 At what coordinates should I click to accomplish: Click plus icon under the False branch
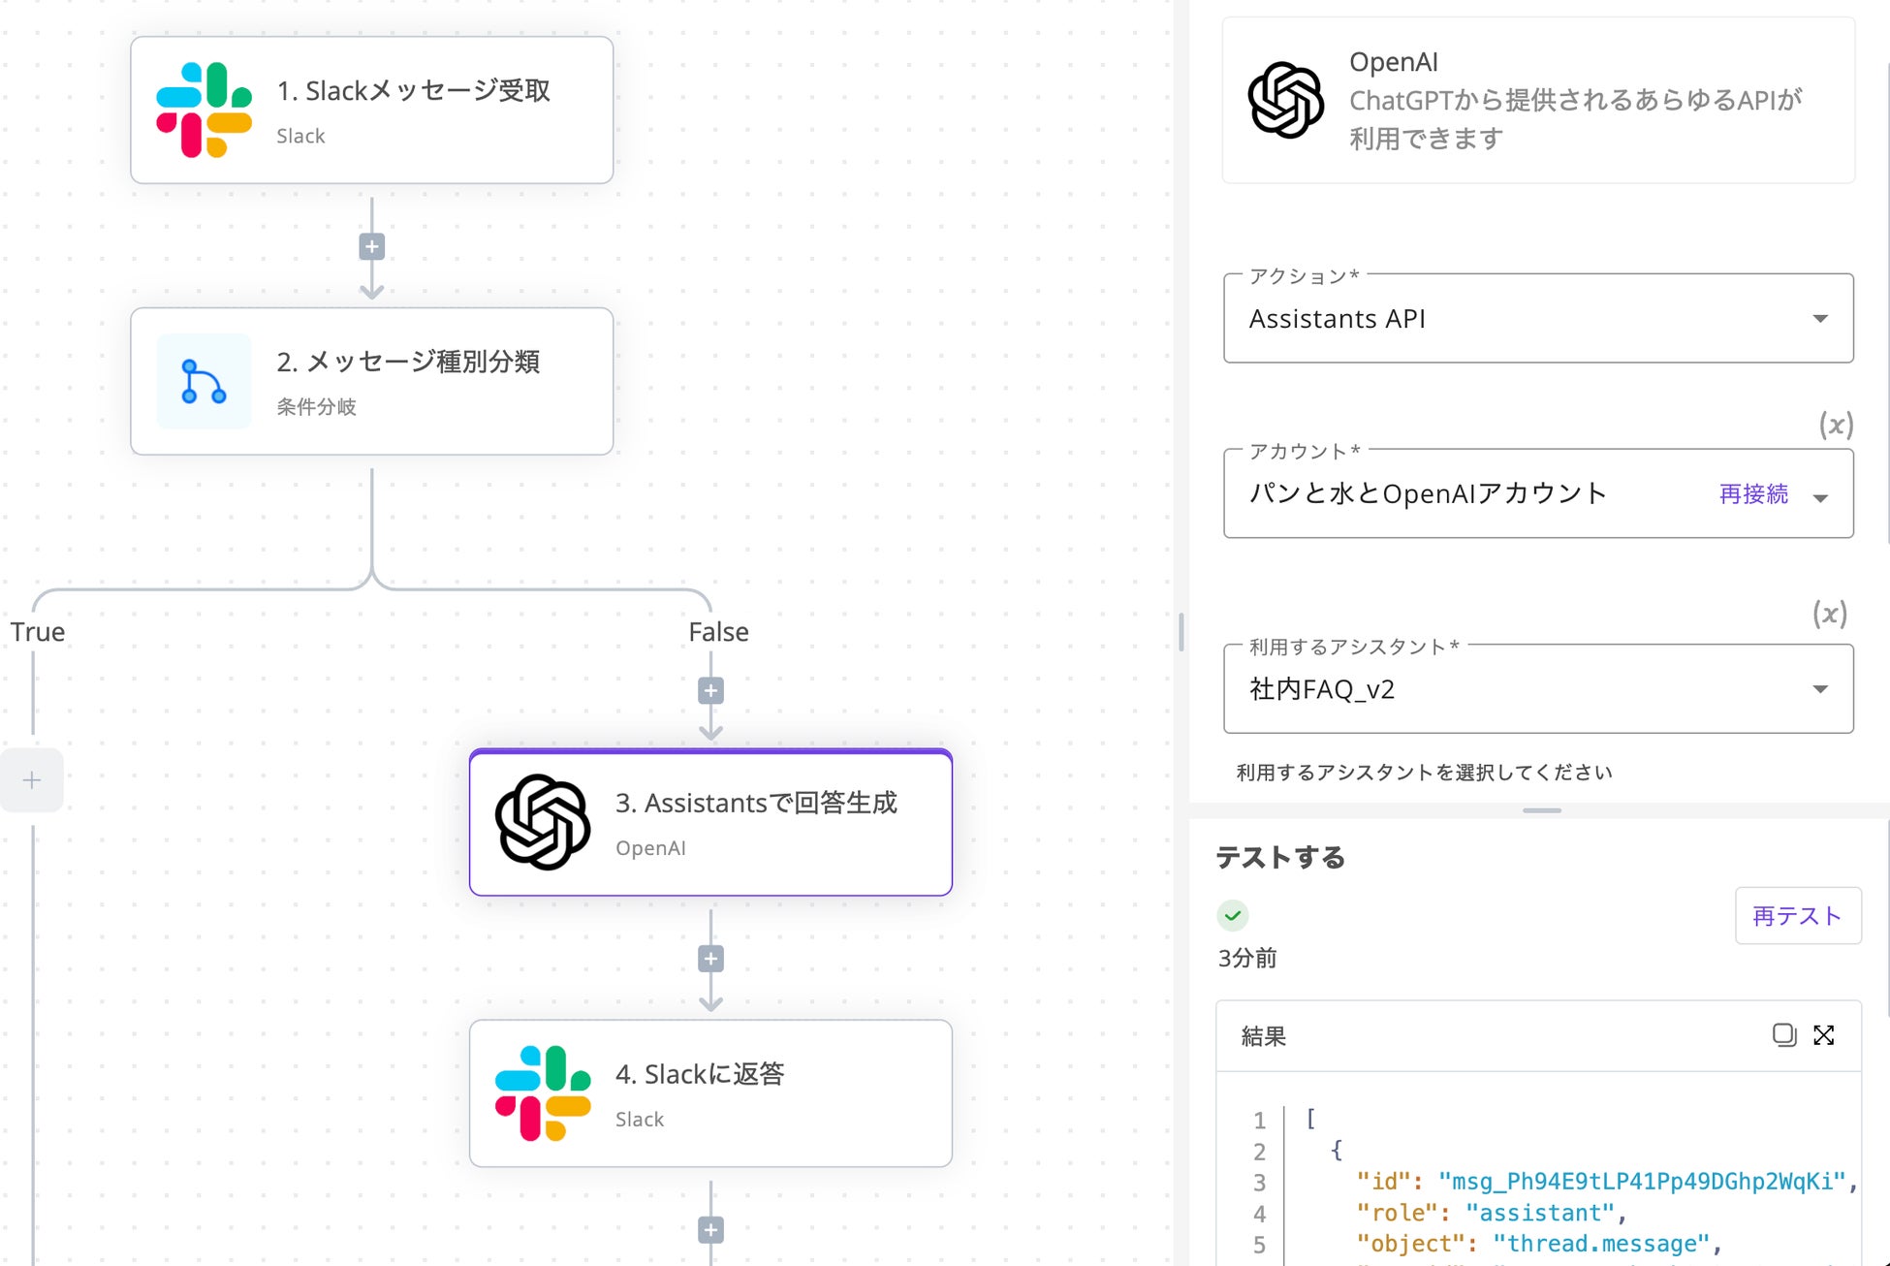[710, 690]
